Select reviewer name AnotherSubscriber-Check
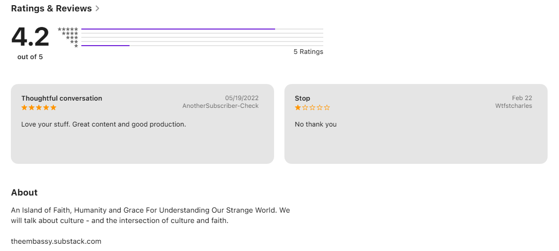 pyautogui.click(x=220, y=106)
